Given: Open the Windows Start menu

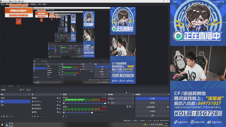Looking at the screenshot, I should (2, 124).
